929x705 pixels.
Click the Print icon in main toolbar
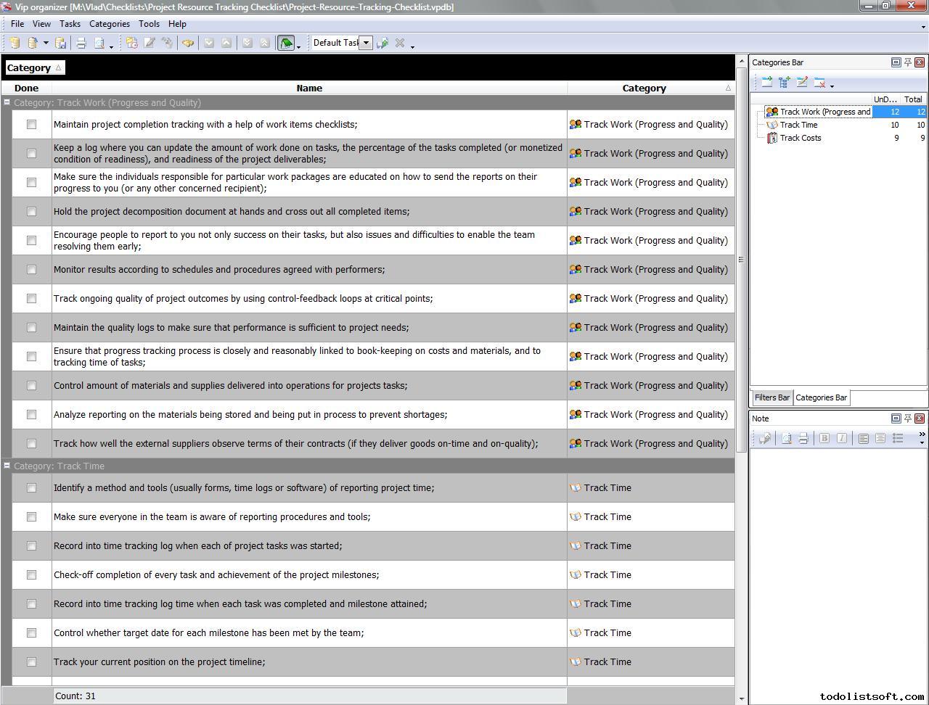tap(81, 44)
